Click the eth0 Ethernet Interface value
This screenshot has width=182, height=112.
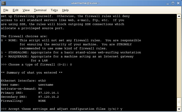pos(42,81)
